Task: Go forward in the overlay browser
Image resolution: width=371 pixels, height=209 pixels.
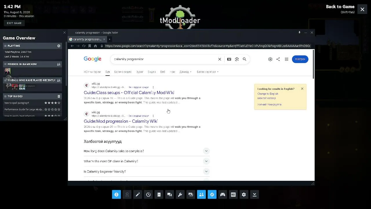Action: [x=78, y=46]
